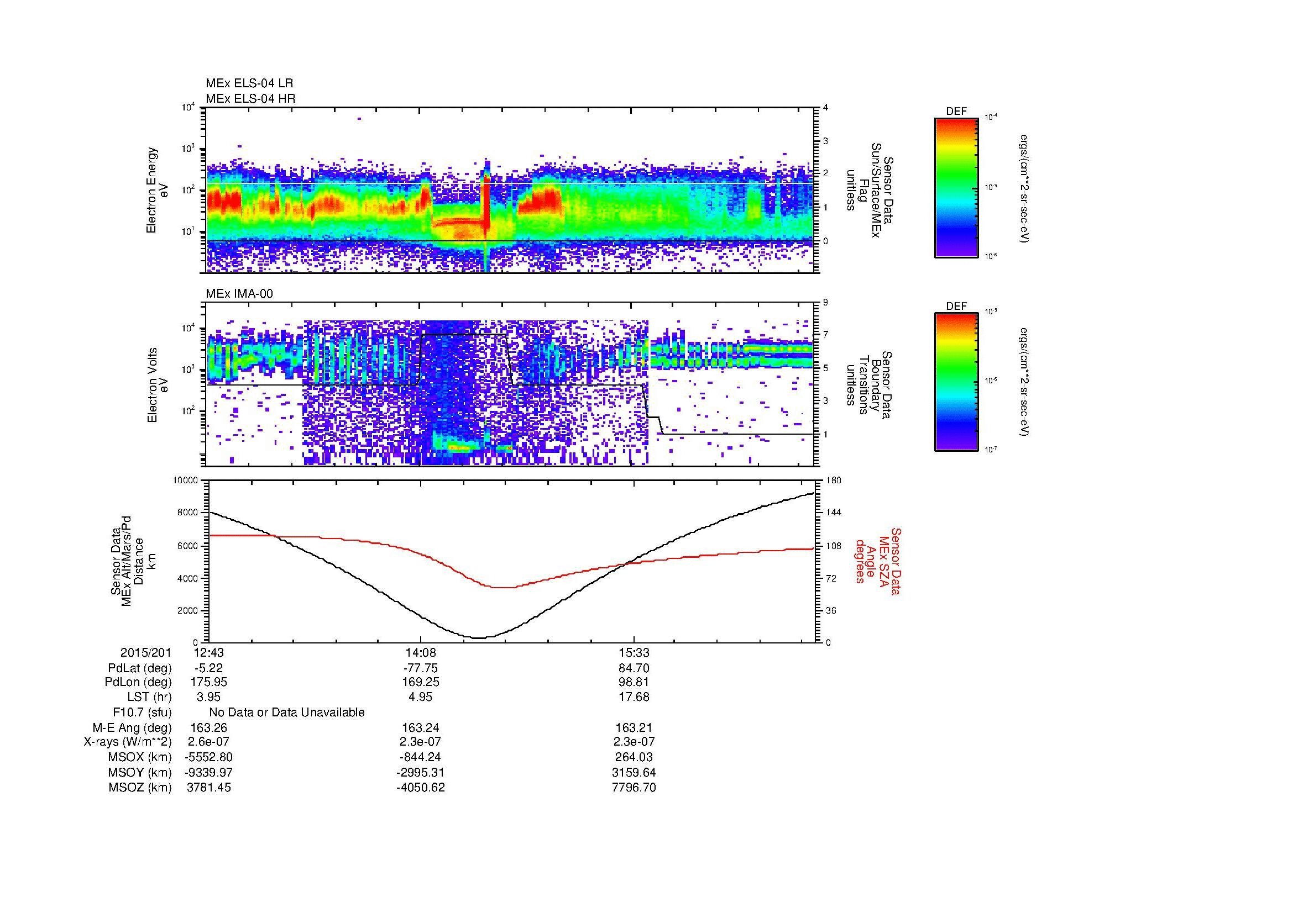Click the 'MEx ELS-04 LR' title text

(249, 83)
